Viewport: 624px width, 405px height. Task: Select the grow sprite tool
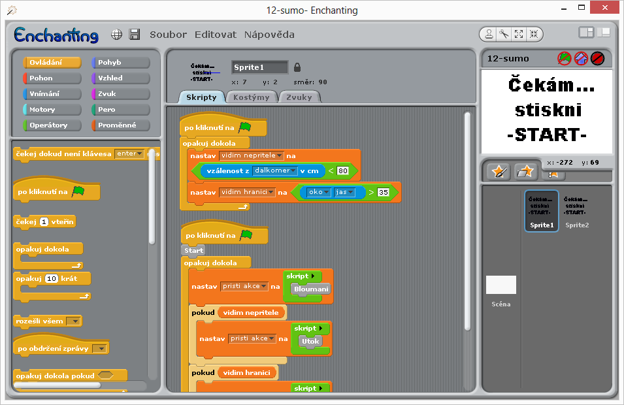tap(519, 35)
